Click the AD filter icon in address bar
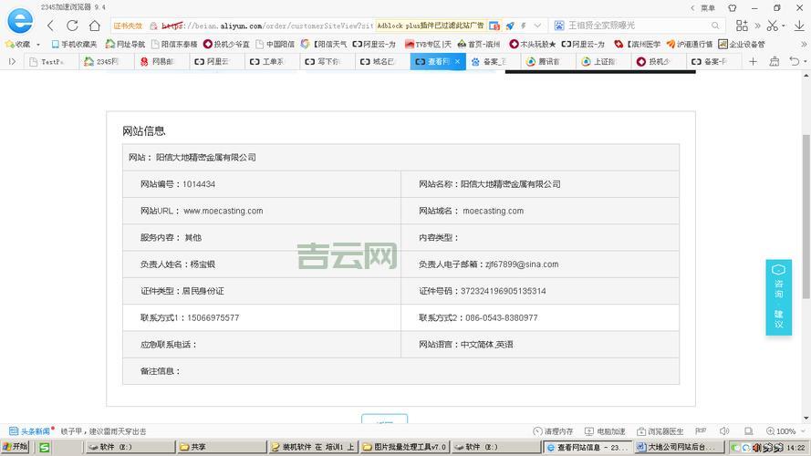811x456 pixels. 494,26
